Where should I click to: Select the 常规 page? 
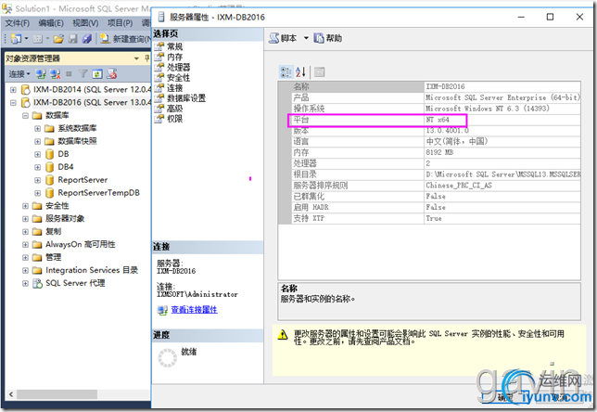click(x=175, y=46)
